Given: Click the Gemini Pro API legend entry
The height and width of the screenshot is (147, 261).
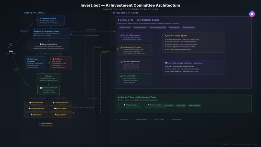Looking at the screenshot, I should click(x=122, y=119).
